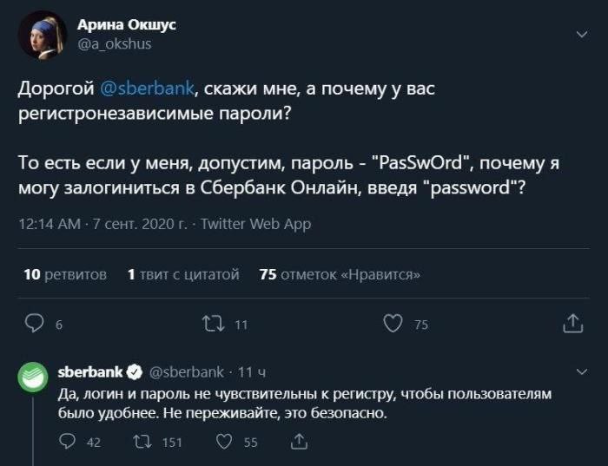608x466 pixels.
Task: Retweet the main tweet with 11 retweets
Action: click(214, 324)
